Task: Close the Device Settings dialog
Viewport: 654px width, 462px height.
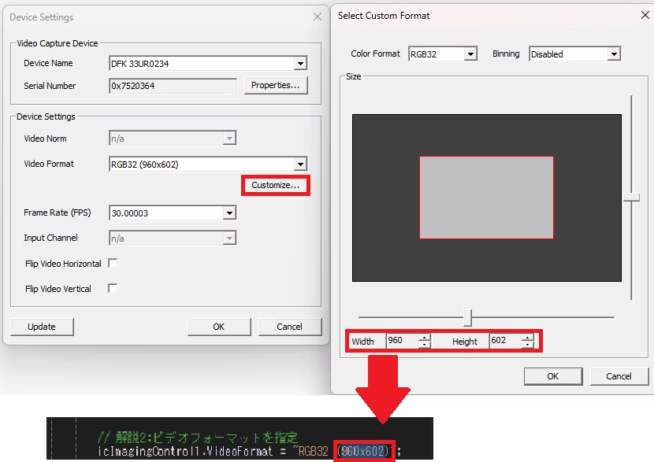Action: [x=318, y=17]
